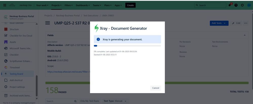The width and height of the screenshot is (253, 104).
Task: Select Assets in the sidebar
Action: [x=13, y=42]
